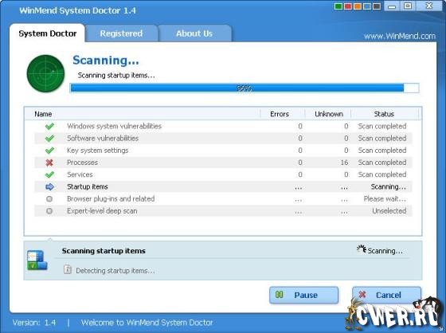Sort by the Errors column header
This screenshot has width=446, height=333.
(280, 114)
